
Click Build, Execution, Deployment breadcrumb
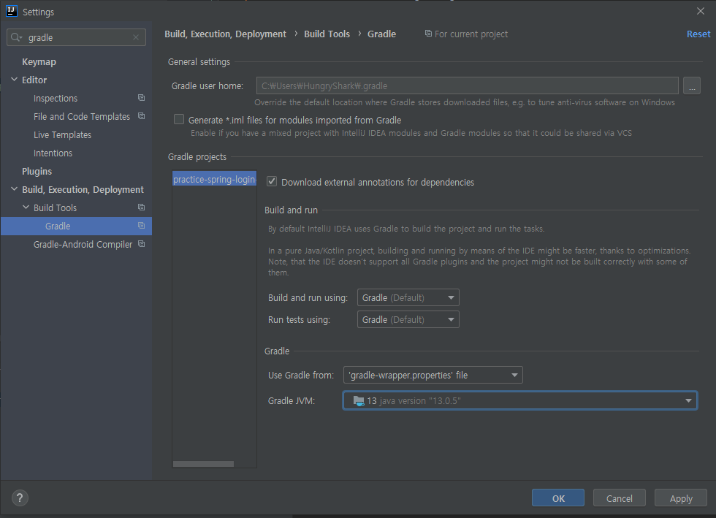coord(225,34)
